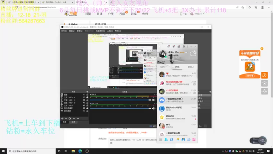273x154 pixels.
Task: Expand the QQ 空间 dropdown
Action: (x=163, y=67)
